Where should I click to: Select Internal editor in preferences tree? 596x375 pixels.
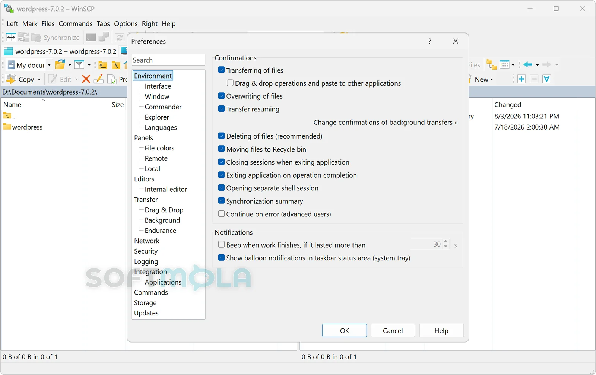166,189
